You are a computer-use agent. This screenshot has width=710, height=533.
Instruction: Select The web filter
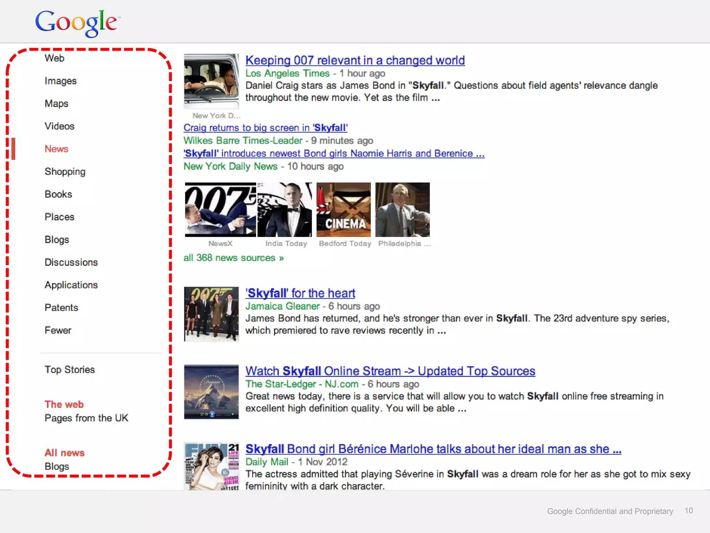click(x=64, y=404)
